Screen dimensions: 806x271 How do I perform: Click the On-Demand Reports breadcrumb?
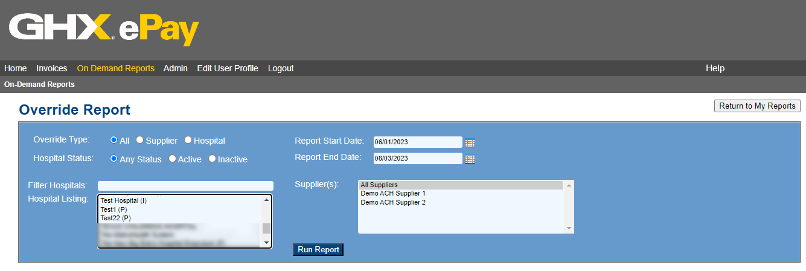(39, 84)
